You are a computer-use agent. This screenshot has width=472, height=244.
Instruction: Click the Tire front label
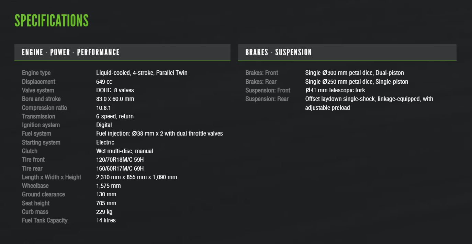33,160
